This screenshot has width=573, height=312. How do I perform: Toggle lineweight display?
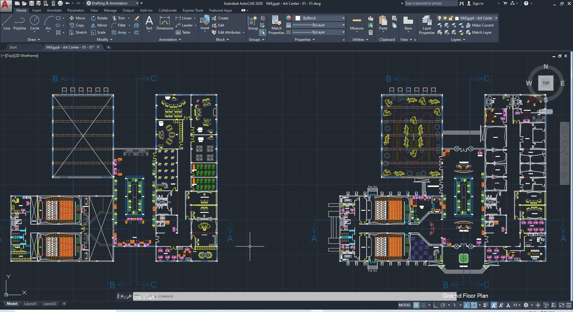pos(486,305)
